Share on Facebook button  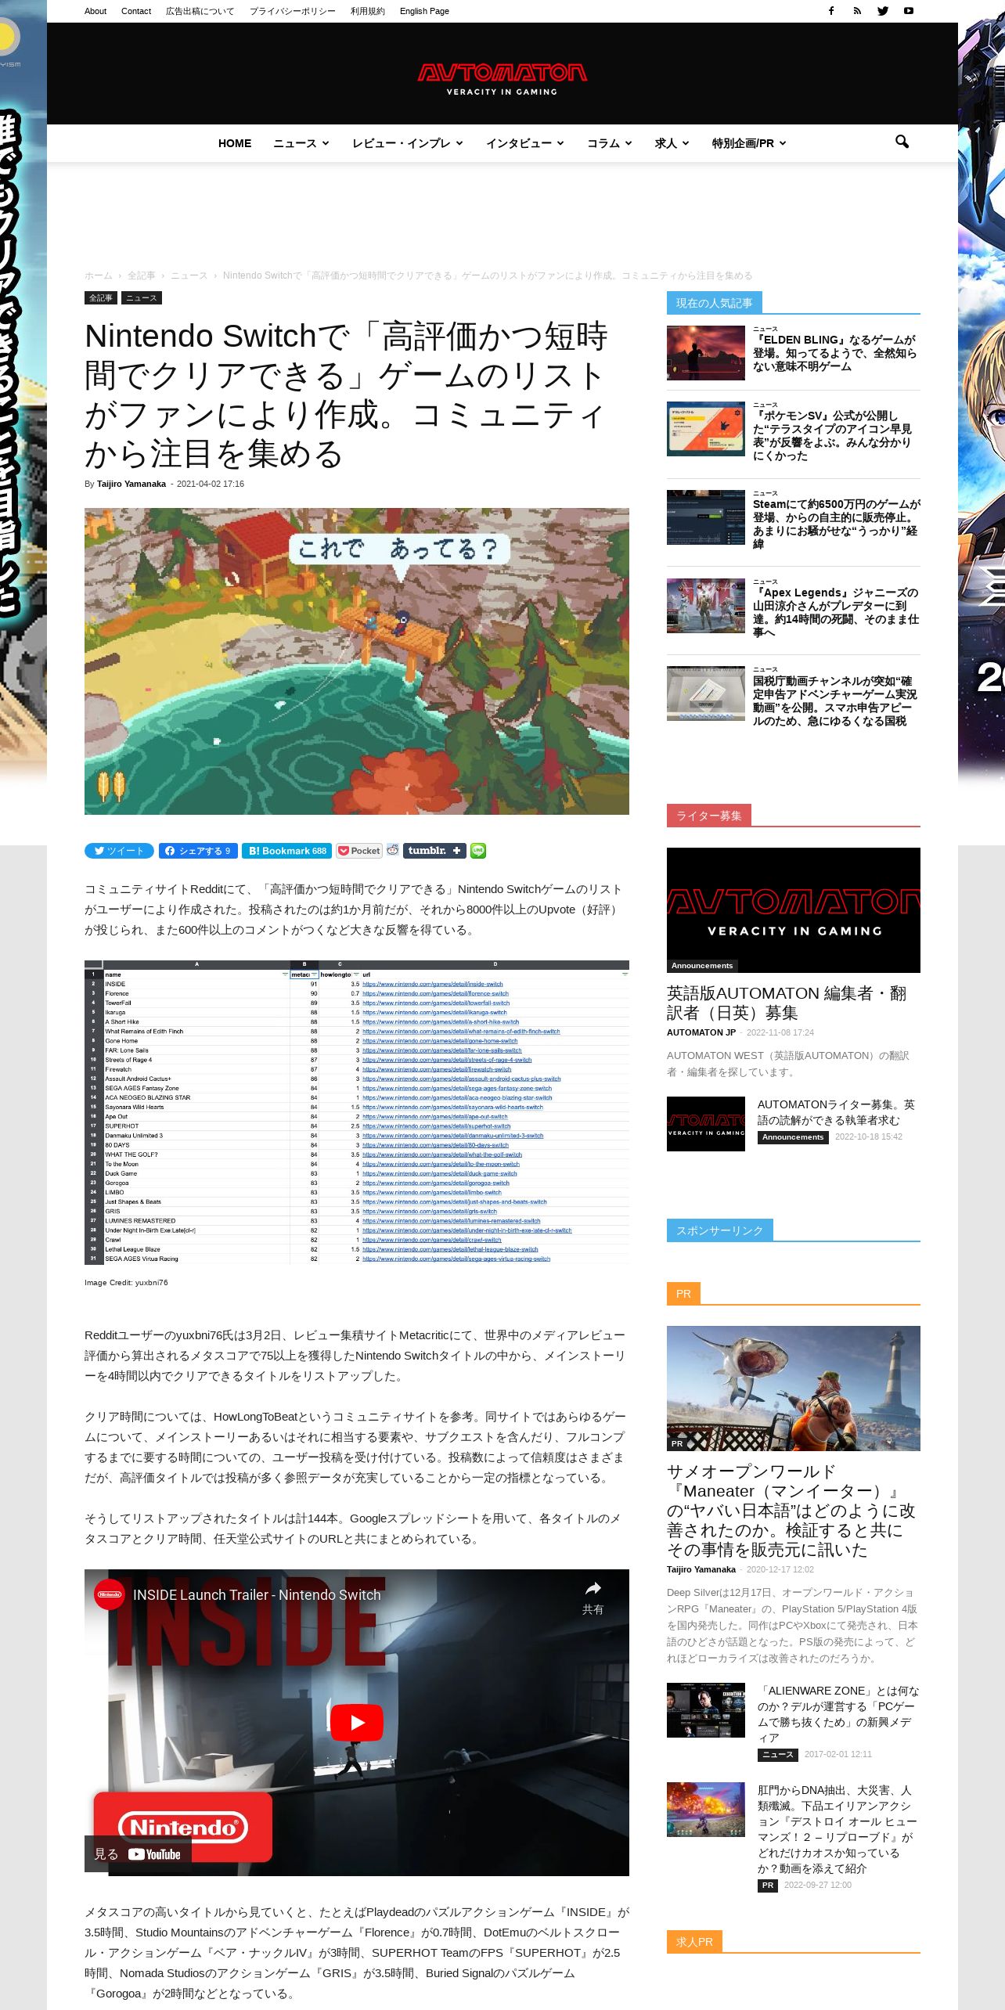(x=197, y=851)
